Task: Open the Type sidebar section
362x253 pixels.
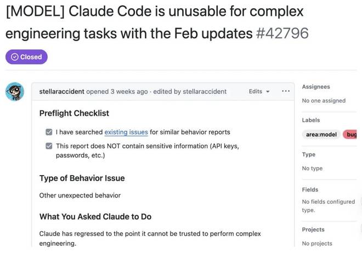Action: [x=309, y=155]
